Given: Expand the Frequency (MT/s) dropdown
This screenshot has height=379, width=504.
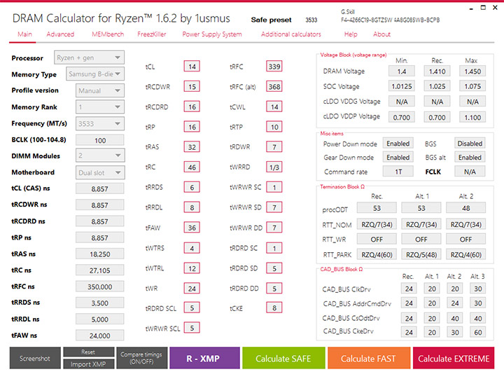Looking at the screenshot, I should [100, 123].
